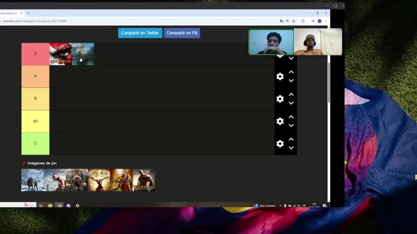Select the light-yellow B tier label
The height and width of the screenshot is (234, 417).
[35, 99]
